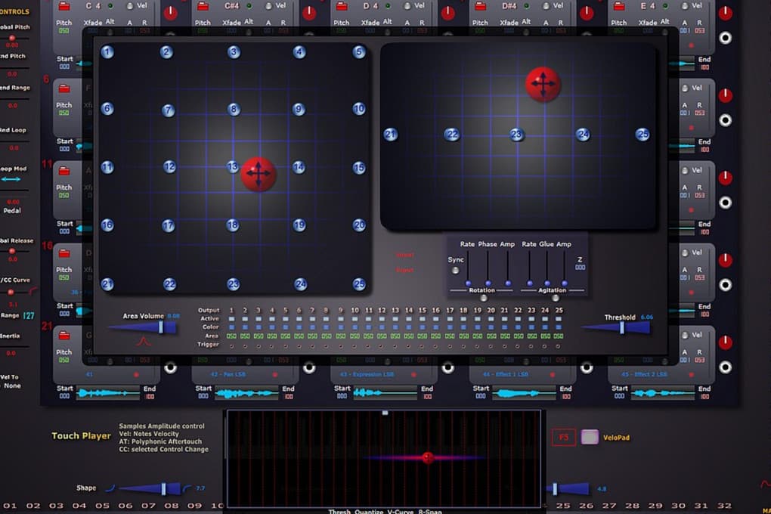The height and width of the screenshot is (514, 771).
Task: Click the red dot in Touch Player pad
Action: [428, 457]
